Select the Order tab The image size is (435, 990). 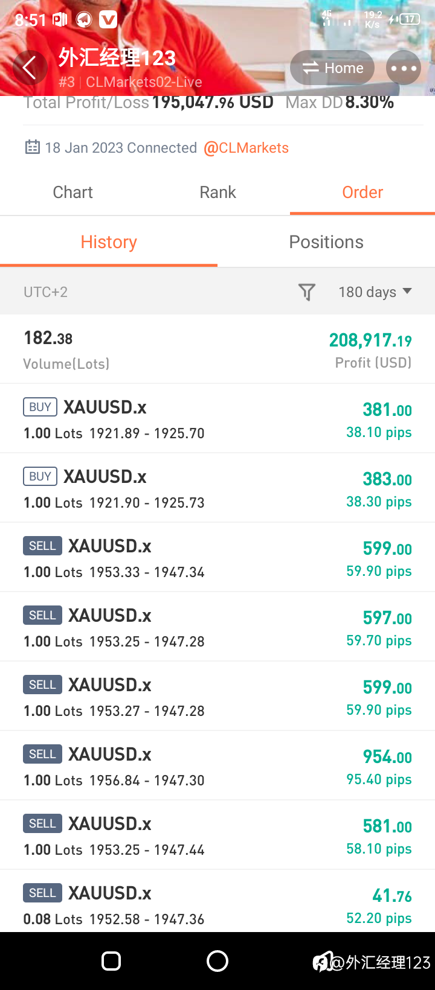coord(362,192)
